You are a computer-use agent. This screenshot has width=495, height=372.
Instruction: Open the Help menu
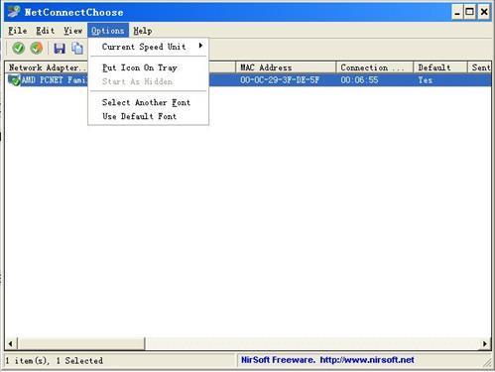[x=143, y=31]
